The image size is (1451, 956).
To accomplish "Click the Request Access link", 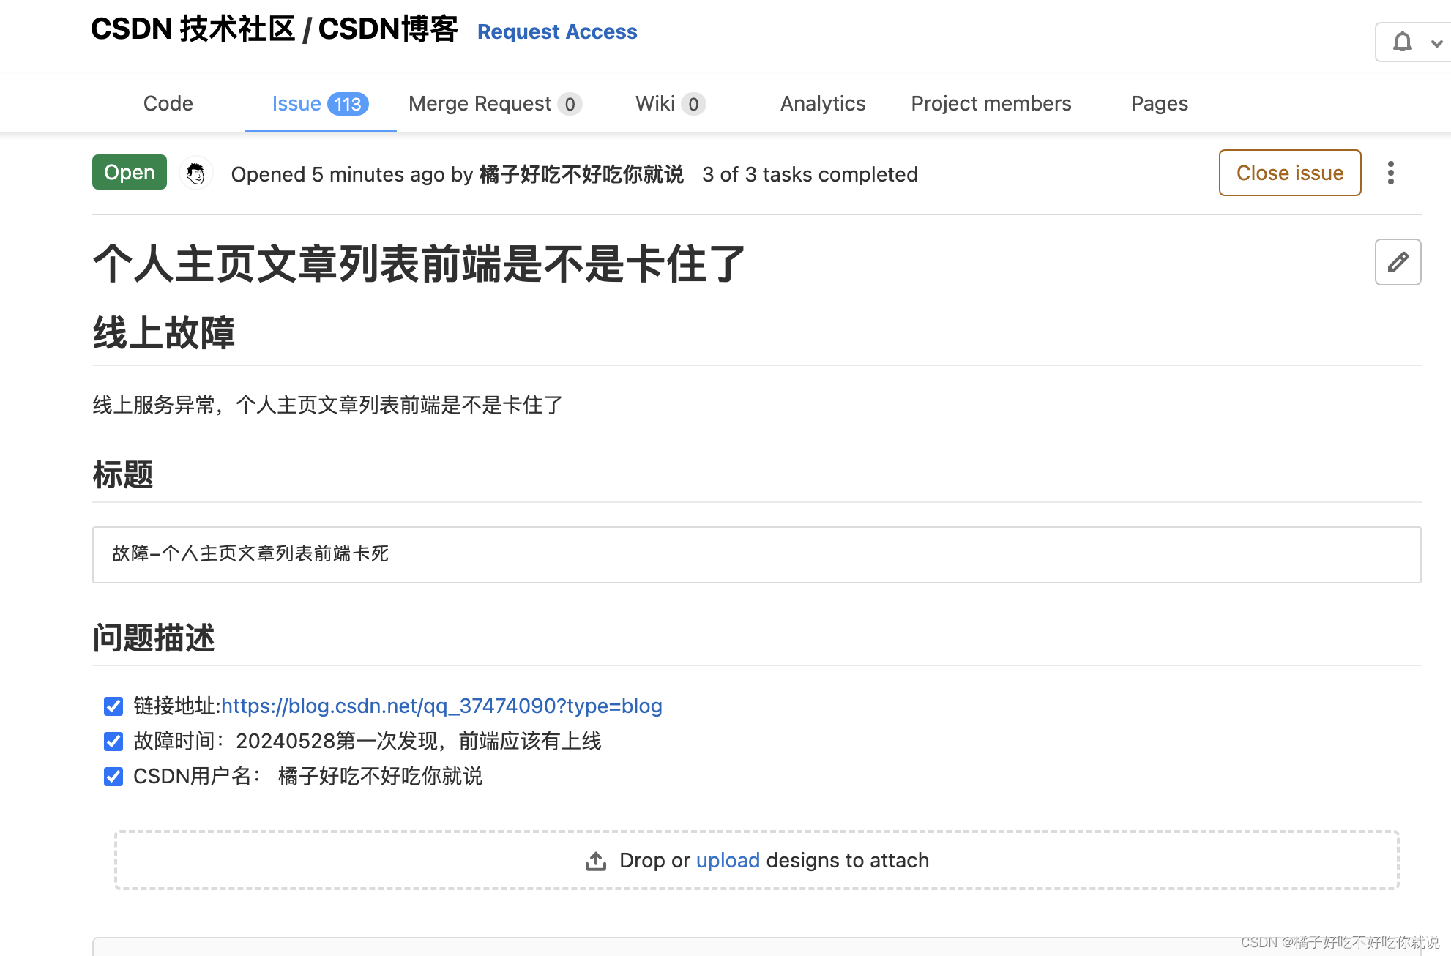I will point(557,31).
